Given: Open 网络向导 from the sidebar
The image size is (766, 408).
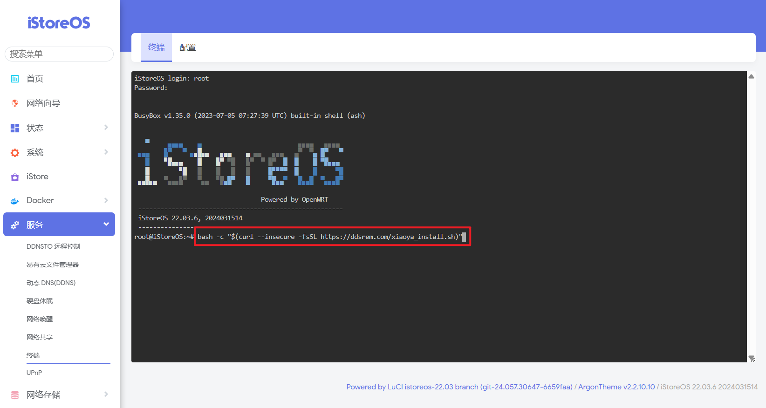Looking at the screenshot, I should (59, 103).
